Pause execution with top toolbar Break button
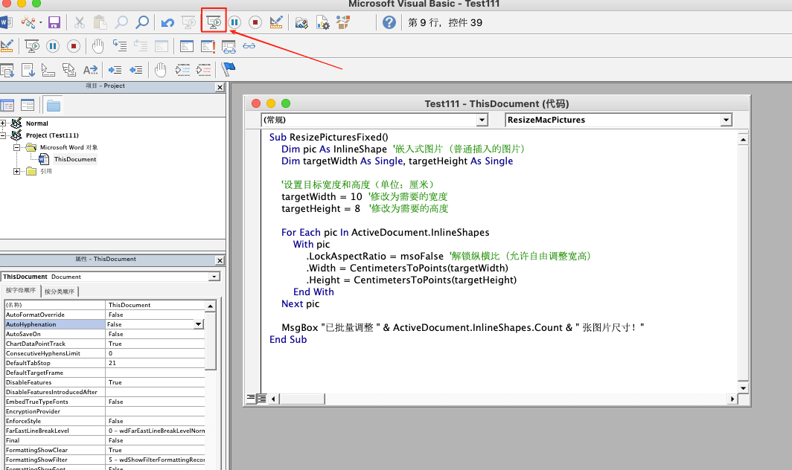This screenshot has width=792, height=470. coord(234,23)
